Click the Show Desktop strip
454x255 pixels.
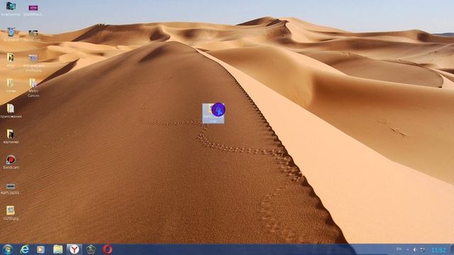click(452, 249)
